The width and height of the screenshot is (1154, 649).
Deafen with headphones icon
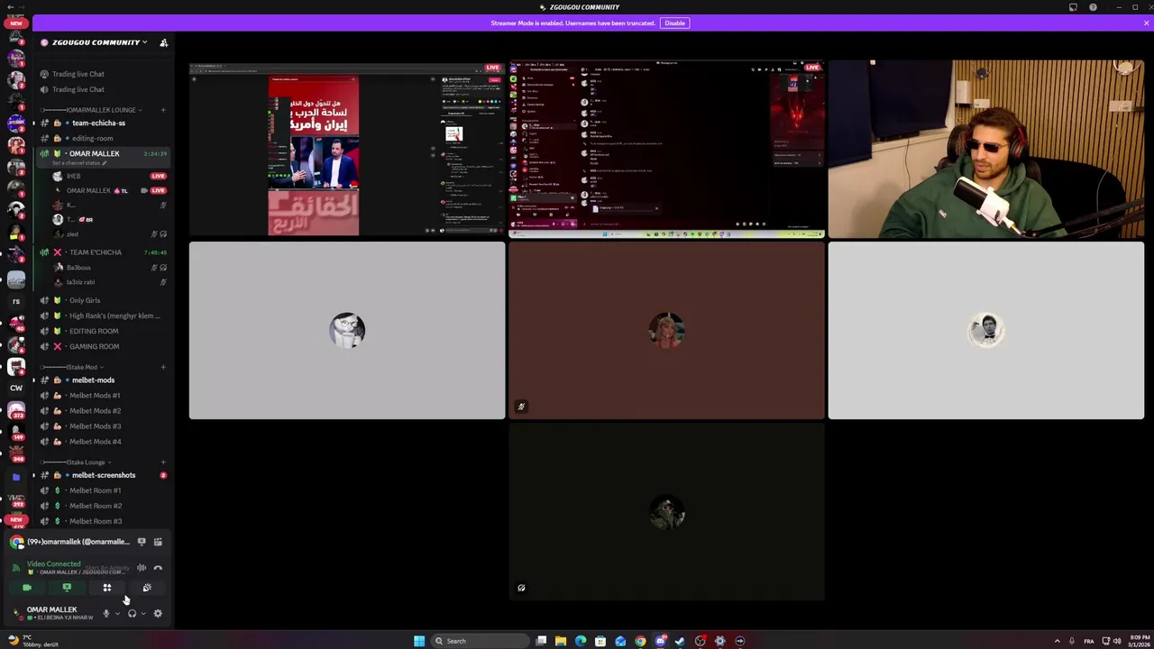click(x=132, y=614)
